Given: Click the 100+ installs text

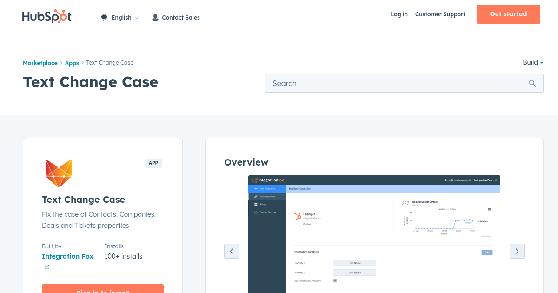Looking at the screenshot, I should pos(123,256).
